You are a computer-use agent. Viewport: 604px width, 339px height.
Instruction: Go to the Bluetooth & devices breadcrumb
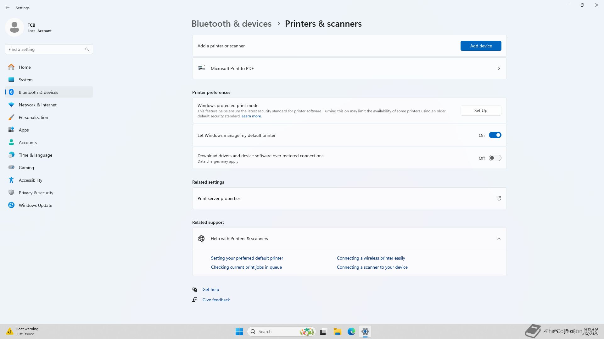231,24
